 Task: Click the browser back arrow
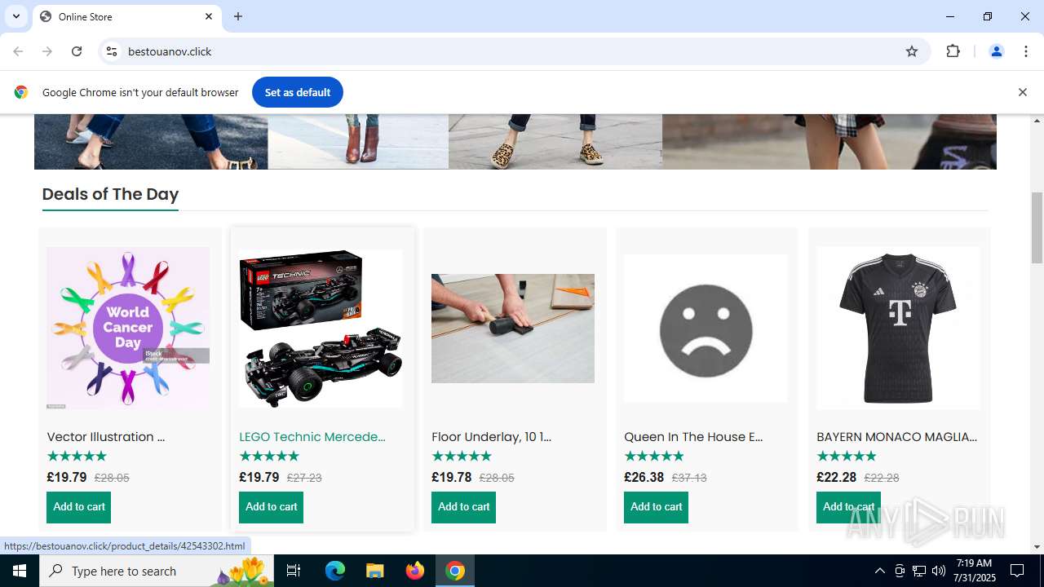tap(18, 51)
